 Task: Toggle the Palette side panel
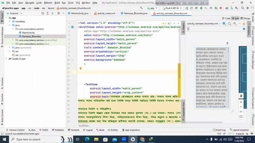(x=183, y=27)
